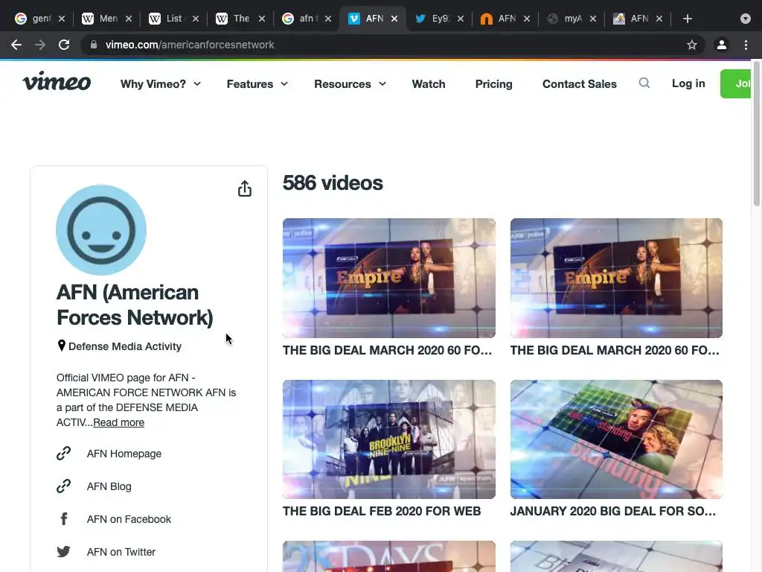Open the Brooklyn Nine-Nine video thumbnail
Screen dimensions: 762x572
388,439
